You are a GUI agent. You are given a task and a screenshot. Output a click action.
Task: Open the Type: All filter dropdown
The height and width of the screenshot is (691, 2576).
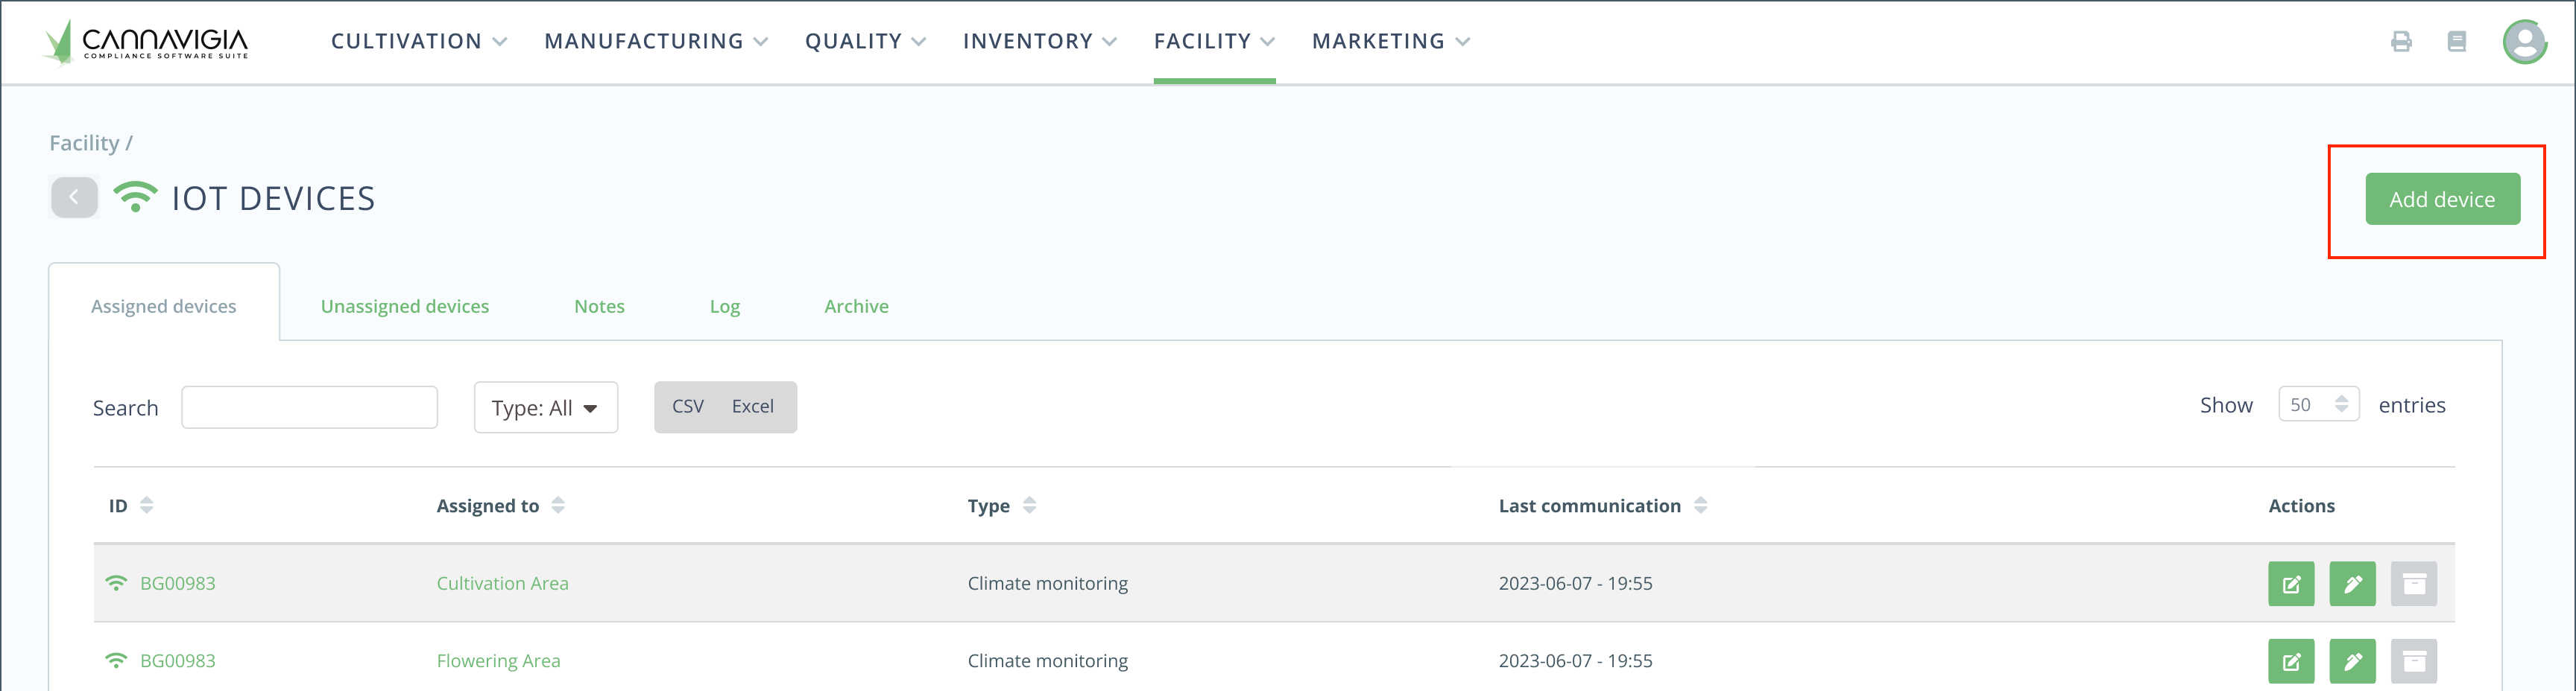[545, 407]
